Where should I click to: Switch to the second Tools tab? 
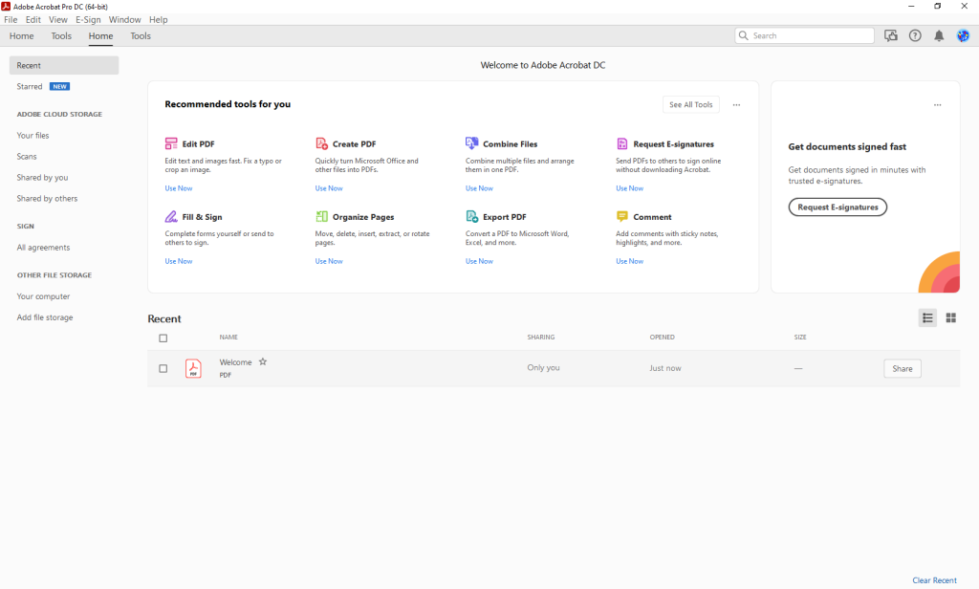tap(141, 35)
